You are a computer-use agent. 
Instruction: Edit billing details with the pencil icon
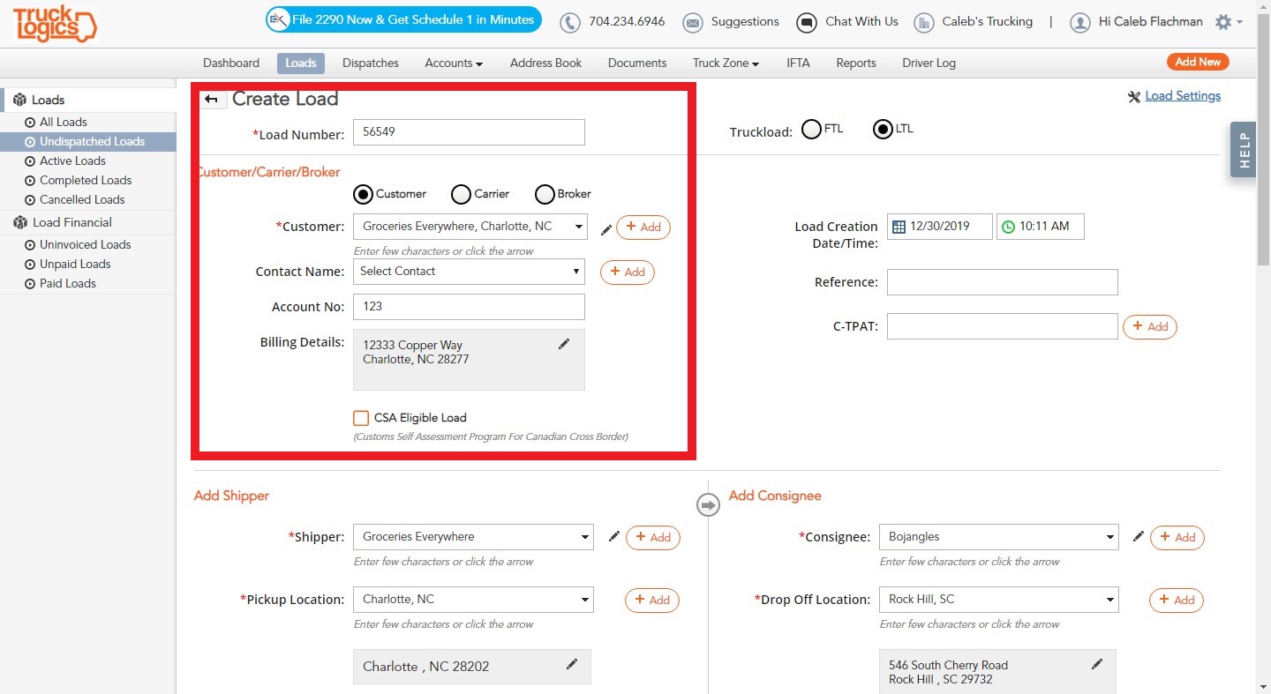pyautogui.click(x=564, y=344)
